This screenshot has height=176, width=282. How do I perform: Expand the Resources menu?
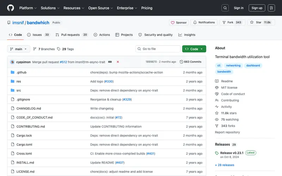coord(74,8)
